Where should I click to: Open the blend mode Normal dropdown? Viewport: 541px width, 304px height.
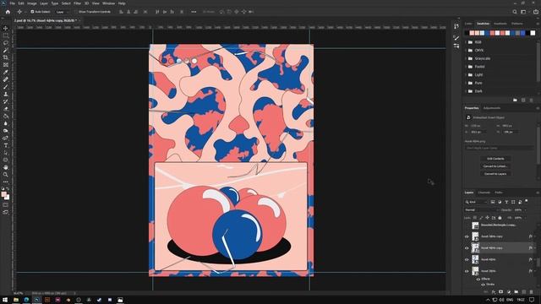(481, 210)
